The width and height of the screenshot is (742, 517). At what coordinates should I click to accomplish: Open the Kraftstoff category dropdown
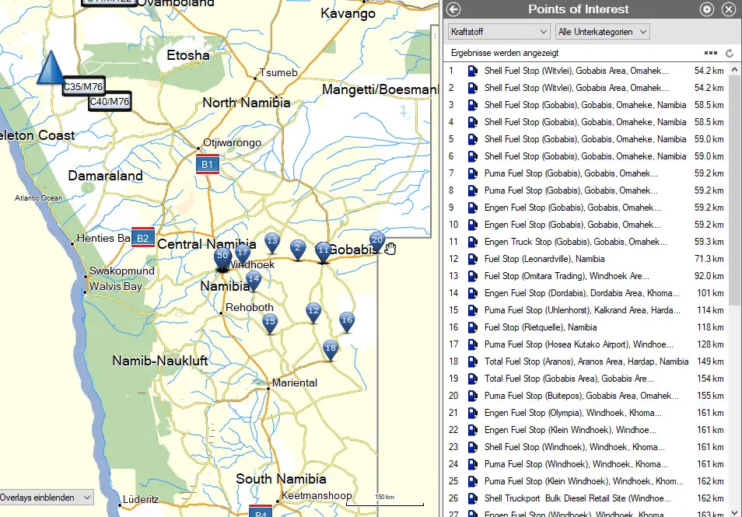(499, 32)
